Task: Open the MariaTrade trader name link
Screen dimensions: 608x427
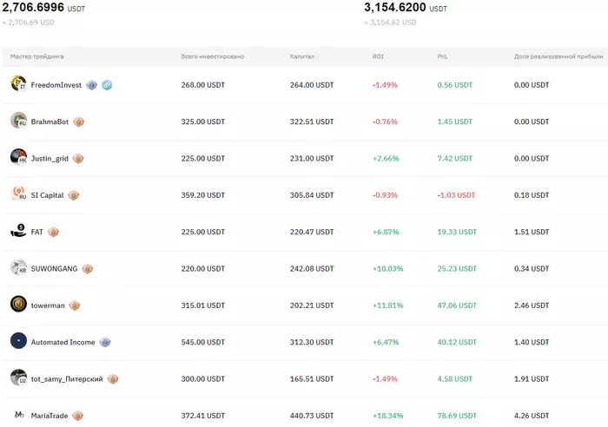Action: tap(50, 416)
